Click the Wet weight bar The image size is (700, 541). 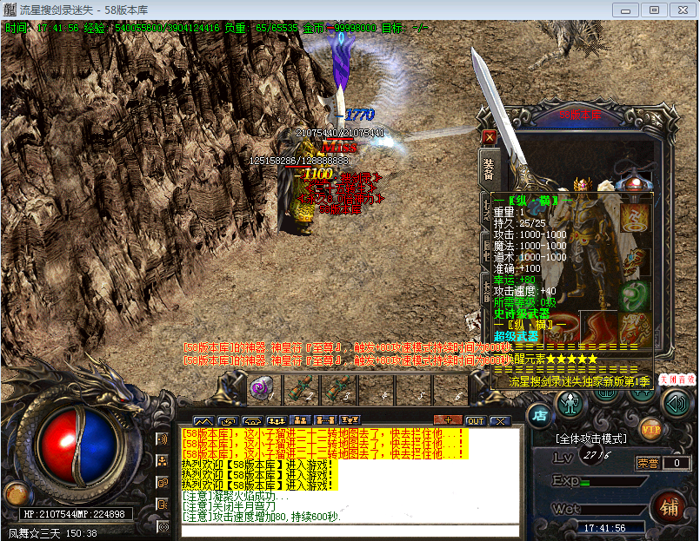pos(614,510)
